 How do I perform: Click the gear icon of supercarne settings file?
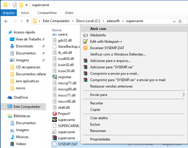click(x=54, y=132)
